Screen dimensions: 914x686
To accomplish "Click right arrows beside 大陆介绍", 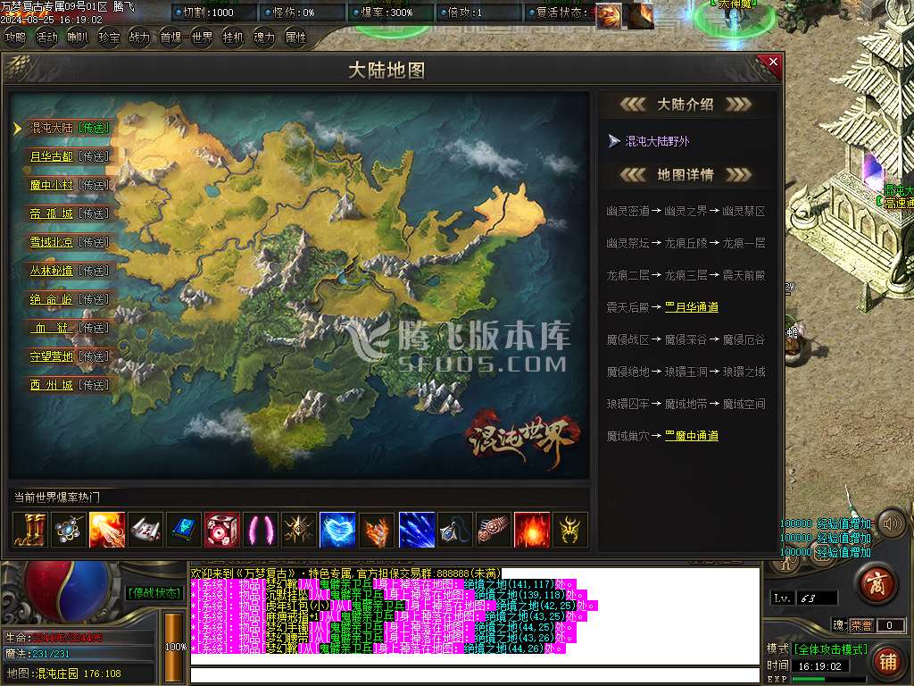I will [738, 105].
